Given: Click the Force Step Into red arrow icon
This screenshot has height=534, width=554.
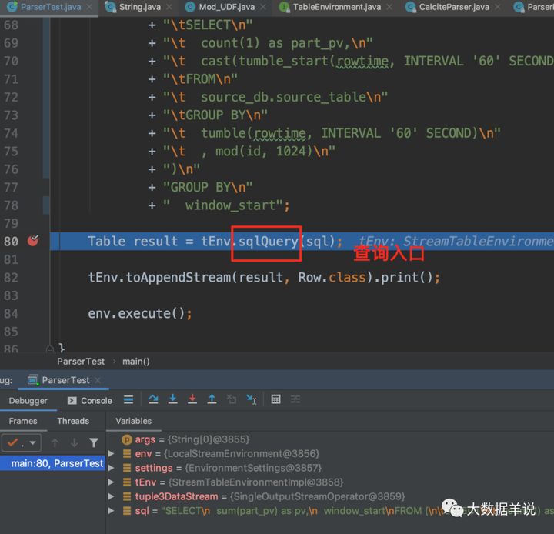Looking at the screenshot, I should 192,399.
